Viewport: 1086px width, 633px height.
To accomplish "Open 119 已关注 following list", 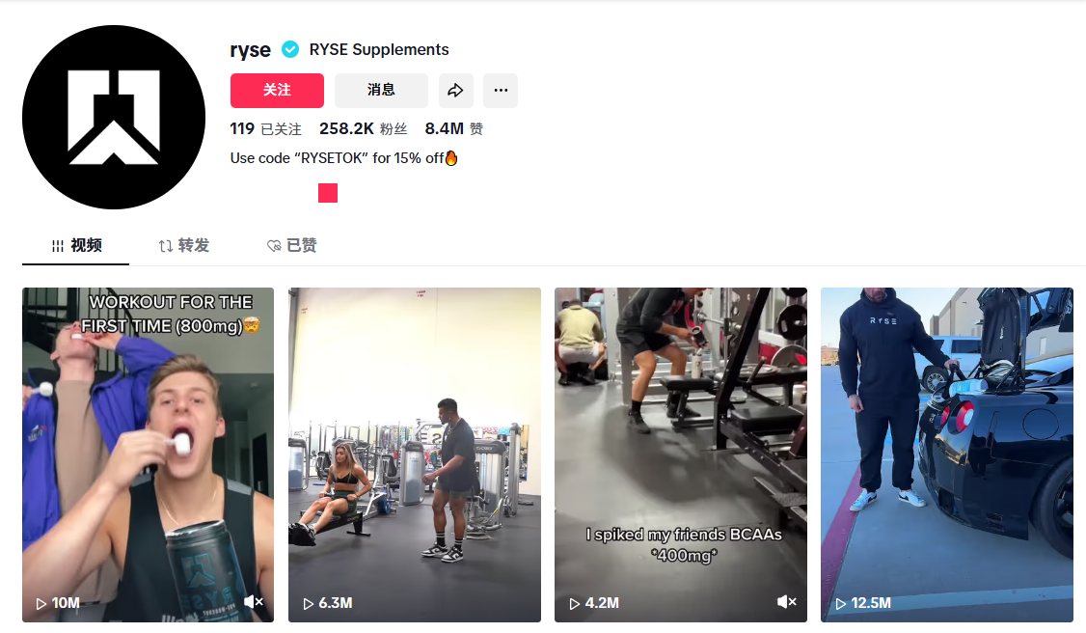I will pyautogui.click(x=266, y=128).
